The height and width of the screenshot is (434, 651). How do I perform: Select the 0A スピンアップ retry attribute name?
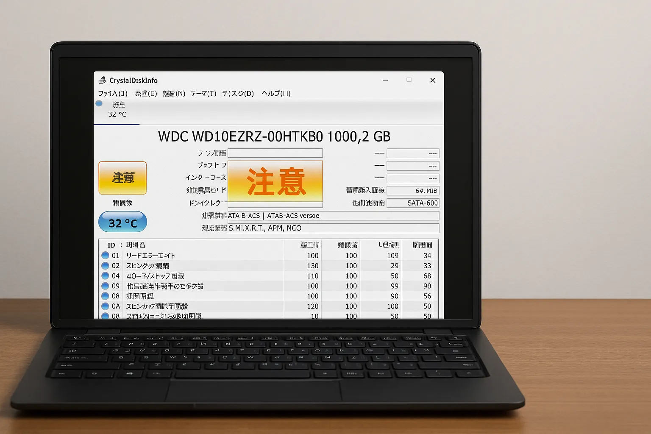pyautogui.click(x=157, y=306)
